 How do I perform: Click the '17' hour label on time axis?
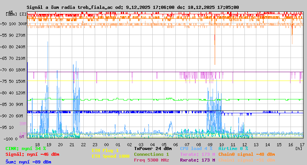pos(302,145)
